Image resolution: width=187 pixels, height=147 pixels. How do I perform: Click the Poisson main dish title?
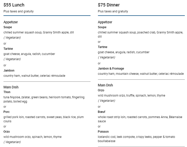103,132
